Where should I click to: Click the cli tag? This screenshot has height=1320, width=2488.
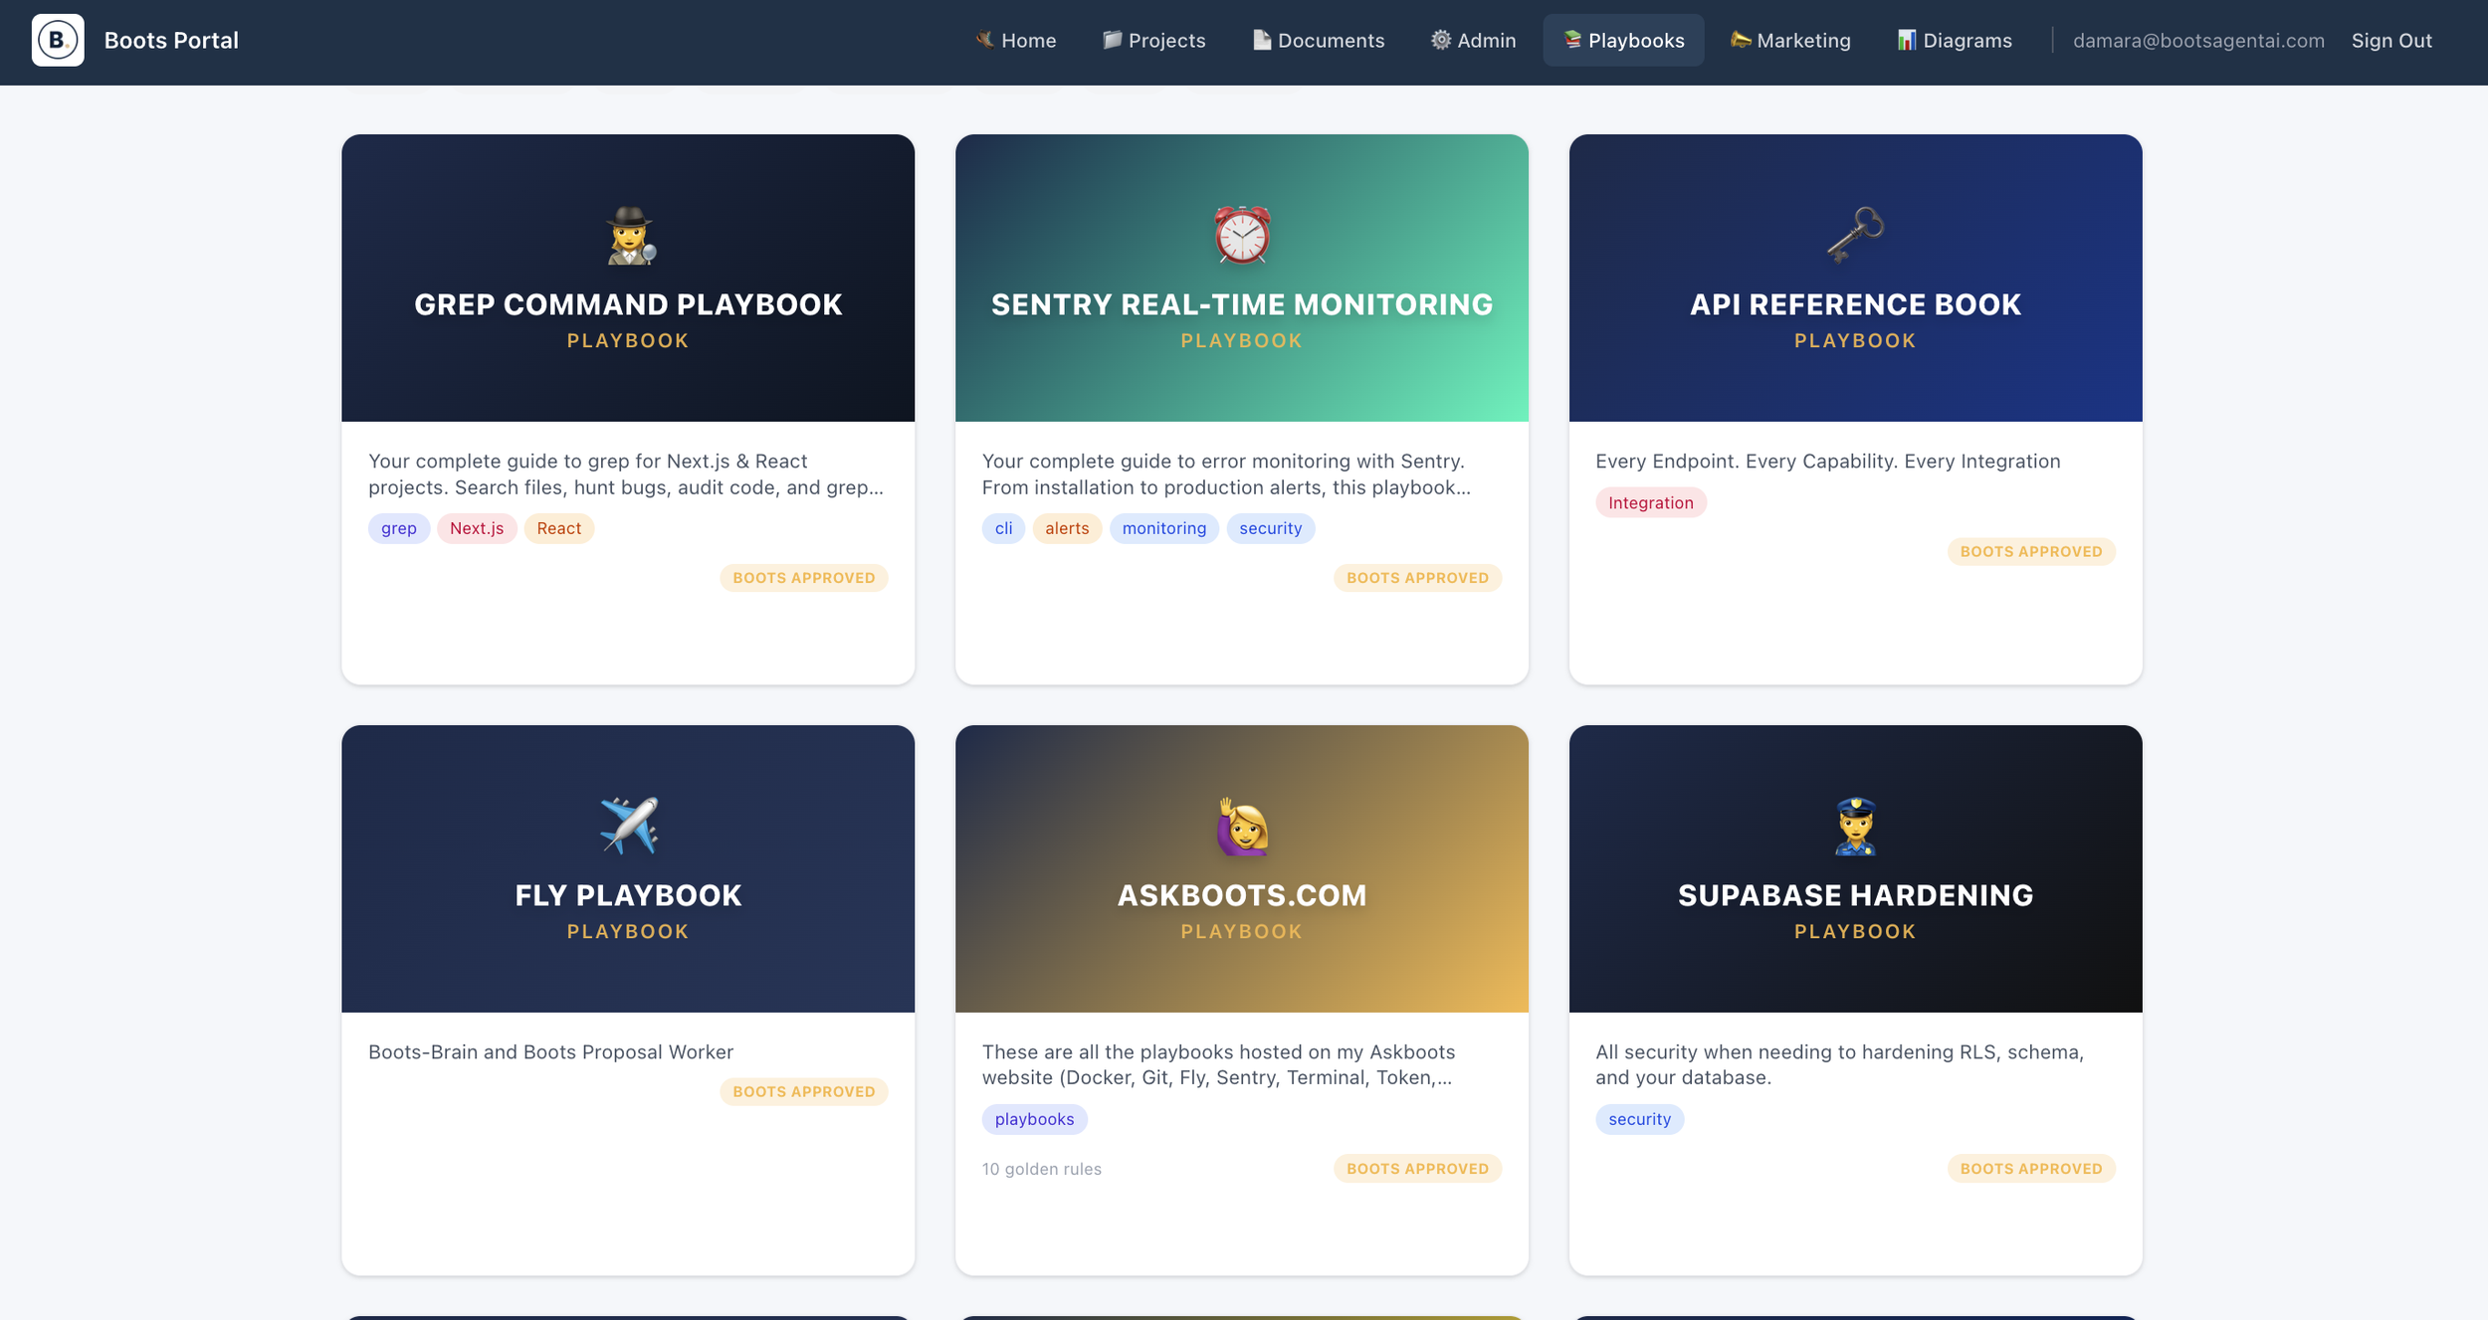pyautogui.click(x=1003, y=528)
